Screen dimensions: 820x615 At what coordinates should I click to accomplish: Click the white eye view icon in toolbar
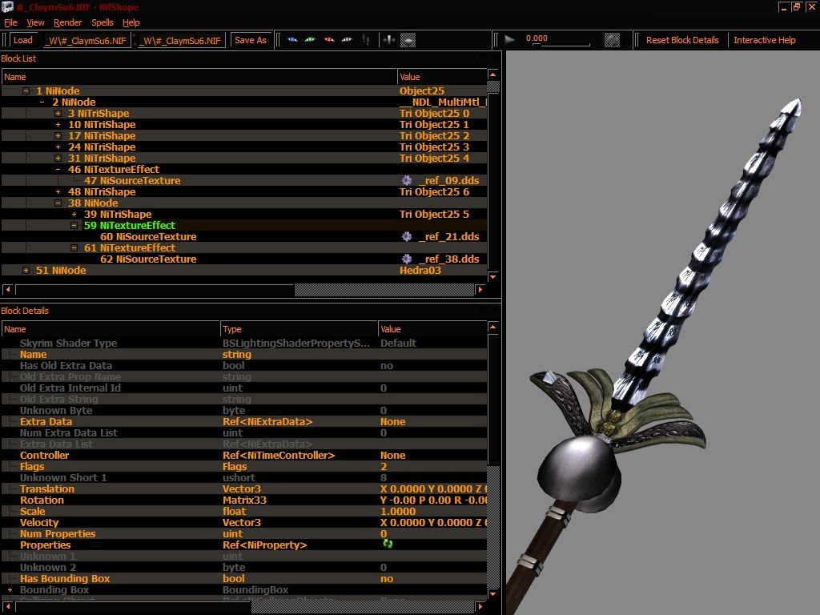(347, 40)
